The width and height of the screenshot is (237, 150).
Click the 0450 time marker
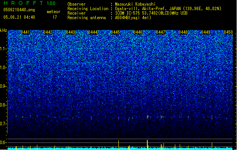click(x=228, y=32)
